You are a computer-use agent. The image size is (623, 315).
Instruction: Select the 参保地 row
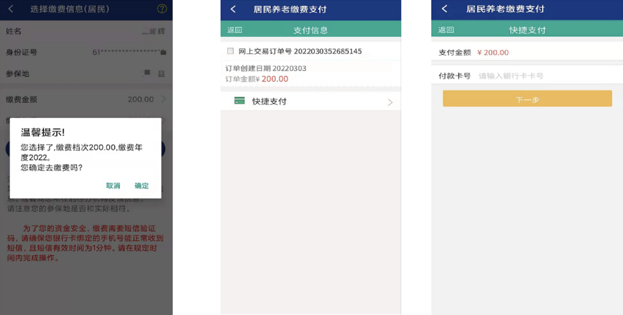pos(86,74)
